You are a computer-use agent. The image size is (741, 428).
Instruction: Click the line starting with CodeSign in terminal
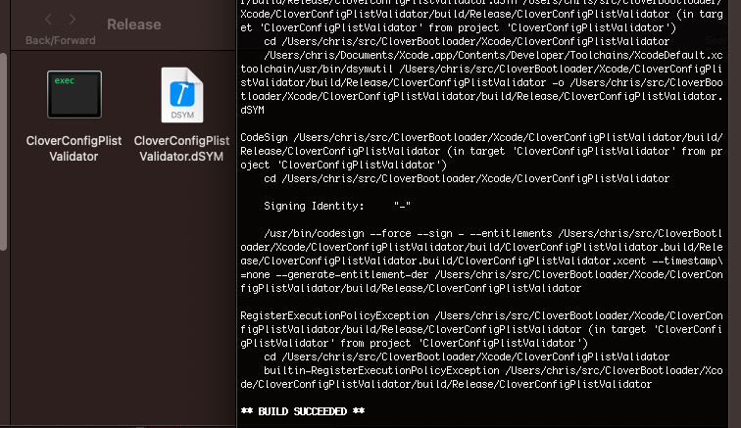481,137
